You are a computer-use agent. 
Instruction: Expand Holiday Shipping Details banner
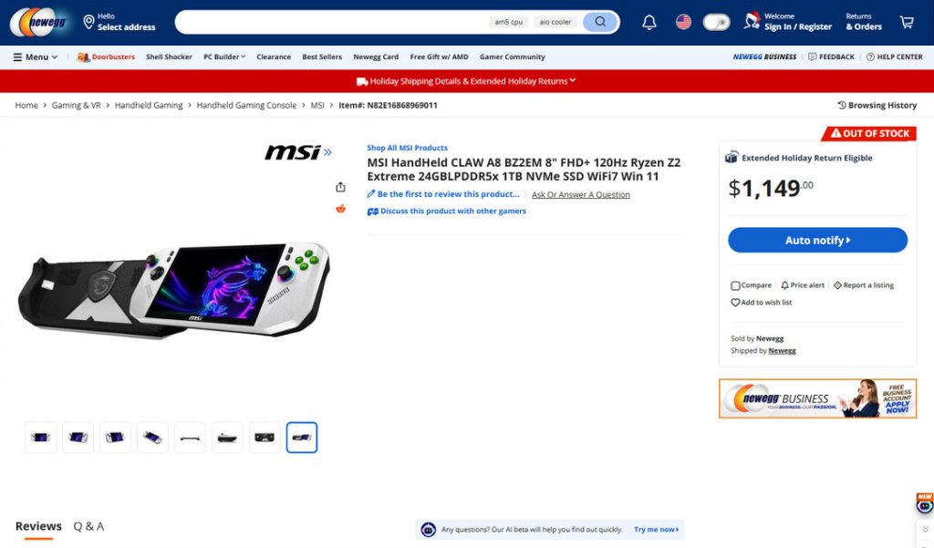click(x=466, y=81)
